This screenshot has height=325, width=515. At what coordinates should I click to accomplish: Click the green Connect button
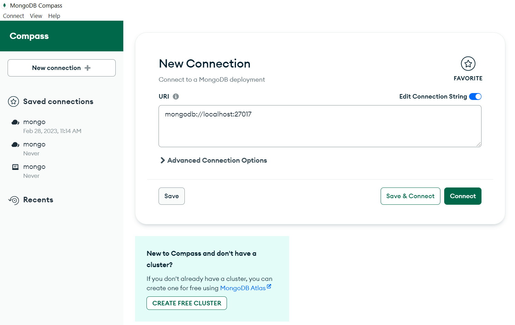pos(463,196)
